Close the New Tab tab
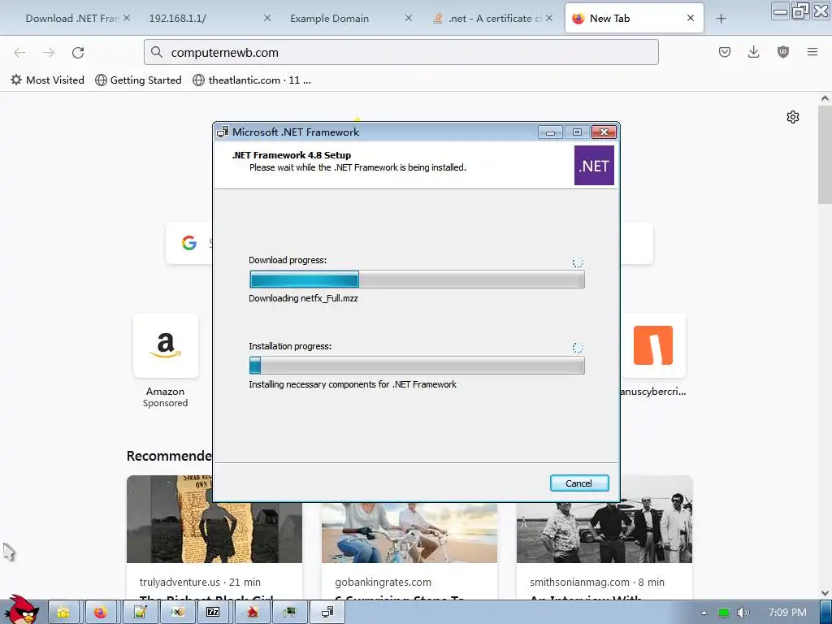The image size is (832, 624). tap(691, 18)
